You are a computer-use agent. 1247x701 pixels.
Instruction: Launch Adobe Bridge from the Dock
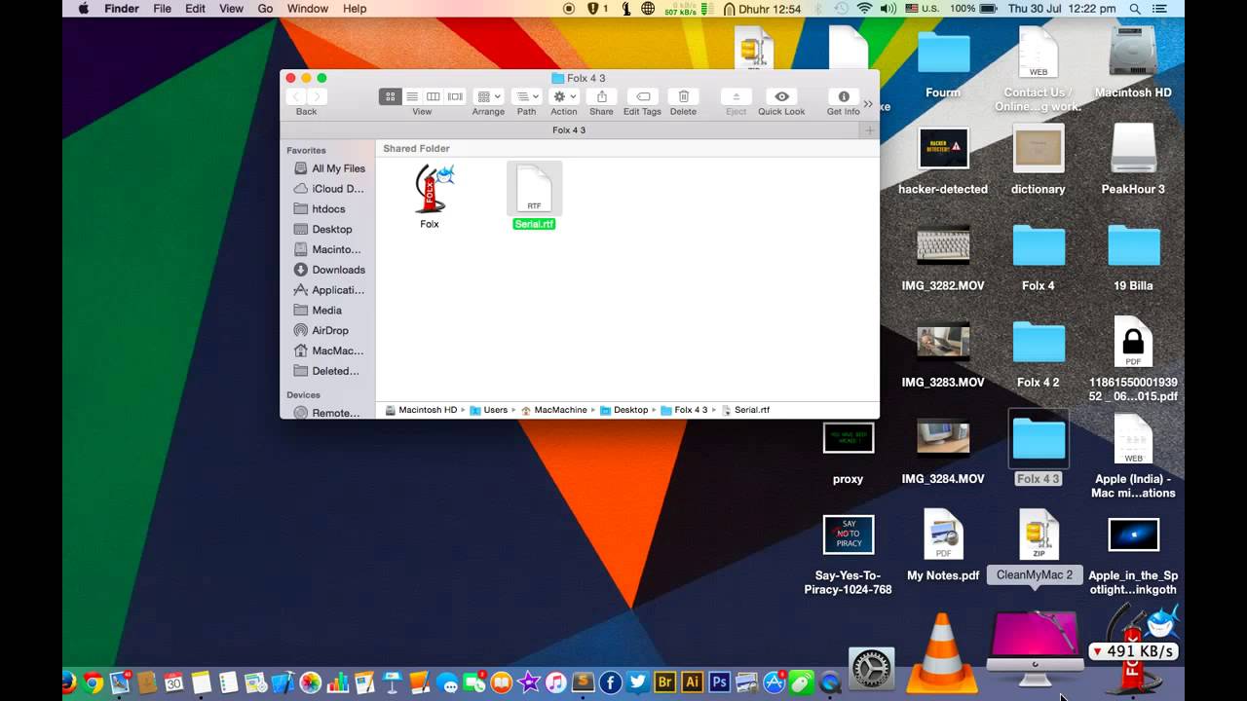pos(665,683)
